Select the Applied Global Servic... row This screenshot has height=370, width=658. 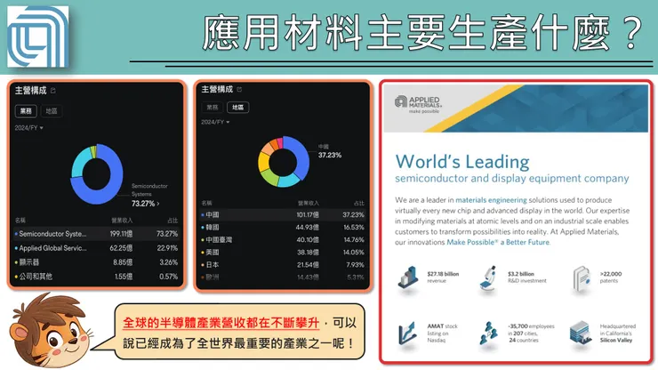(97, 248)
